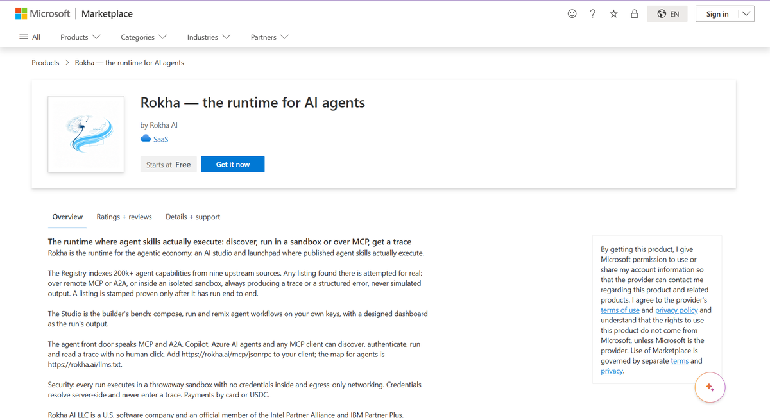Open the All hamburger menu
Screen dimensions: 770x418
[30, 37]
